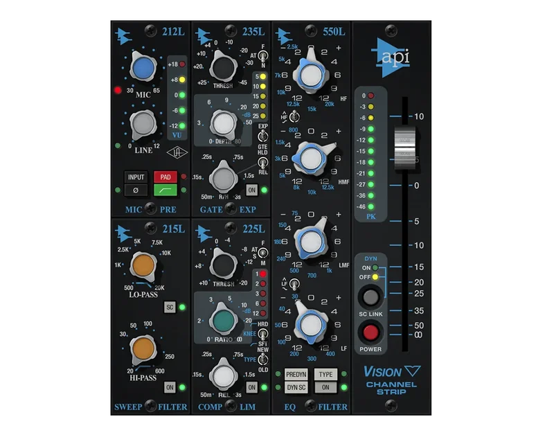Click the Vision Channel Strip logo
The image size is (554, 435).
(391, 380)
